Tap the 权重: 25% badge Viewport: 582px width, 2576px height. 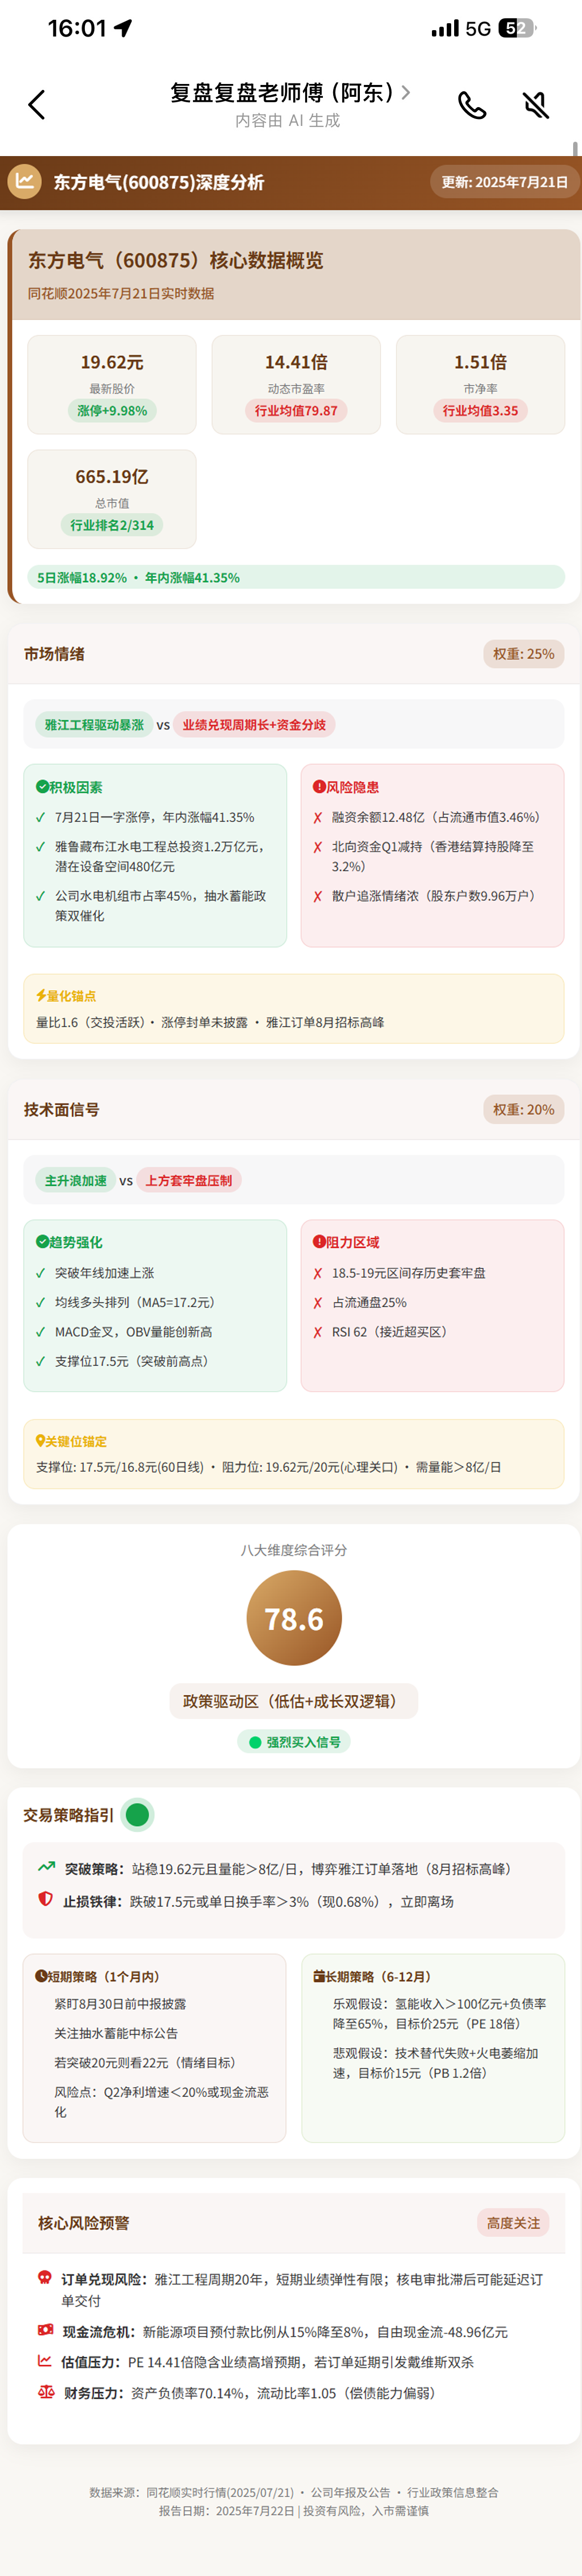click(523, 654)
